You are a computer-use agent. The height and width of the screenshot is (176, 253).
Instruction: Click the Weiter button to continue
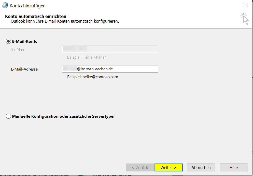(168, 167)
